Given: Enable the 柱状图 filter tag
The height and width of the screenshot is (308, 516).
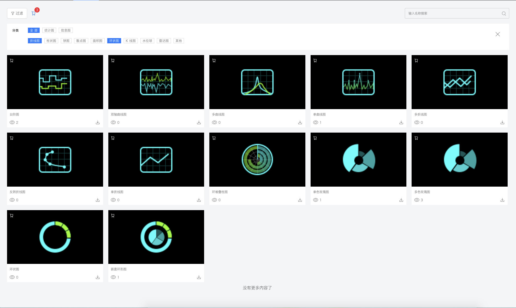Looking at the screenshot, I should [x=51, y=41].
